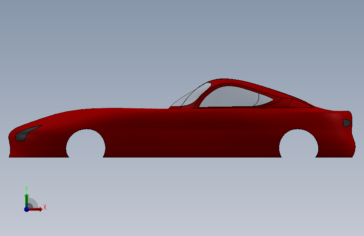Viewport: 364px width, 236px height.
Task: Select the side window glass
Action: coord(230,97)
